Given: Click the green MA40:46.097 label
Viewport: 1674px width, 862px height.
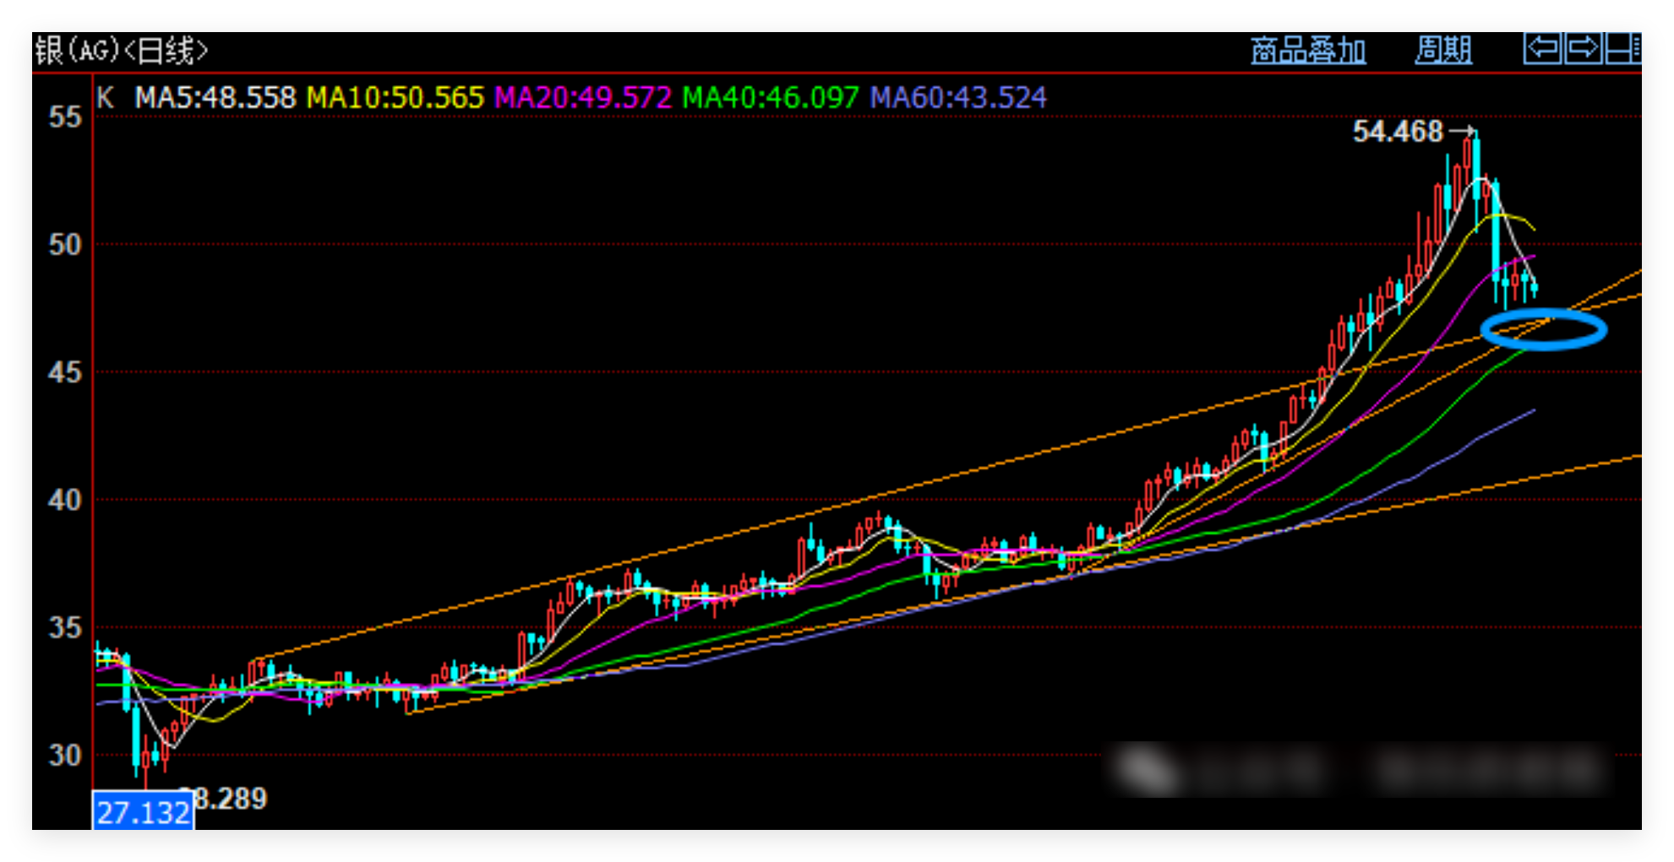Looking at the screenshot, I should pyautogui.click(x=770, y=98).
